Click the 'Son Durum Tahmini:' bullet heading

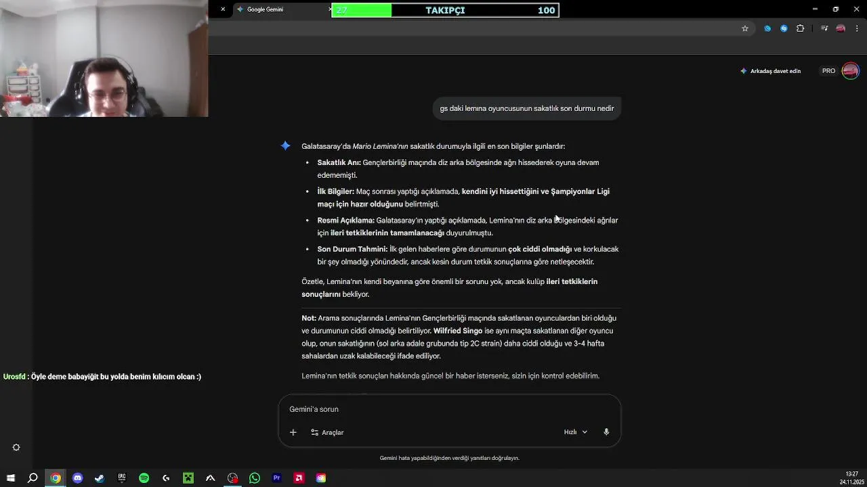pos(352,250)
